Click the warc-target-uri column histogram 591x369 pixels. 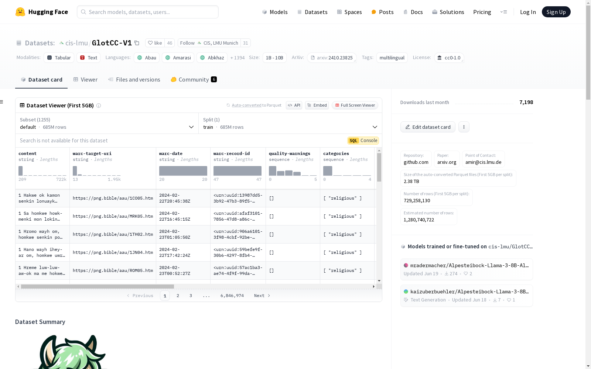[97, 171]
